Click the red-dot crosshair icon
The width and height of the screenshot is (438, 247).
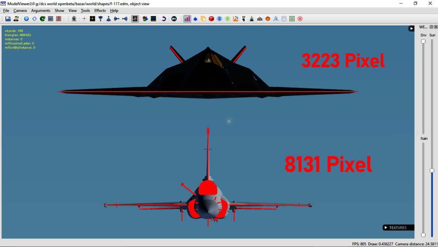[84, 19]
